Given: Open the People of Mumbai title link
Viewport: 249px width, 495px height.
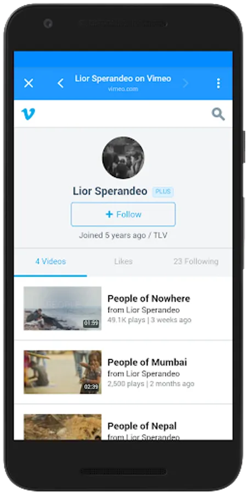Looking at the screenshot, I should click(147, 362).
